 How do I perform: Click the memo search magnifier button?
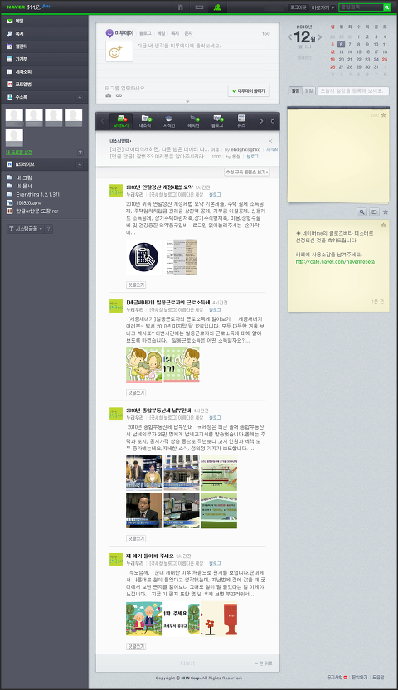[362, 212]
